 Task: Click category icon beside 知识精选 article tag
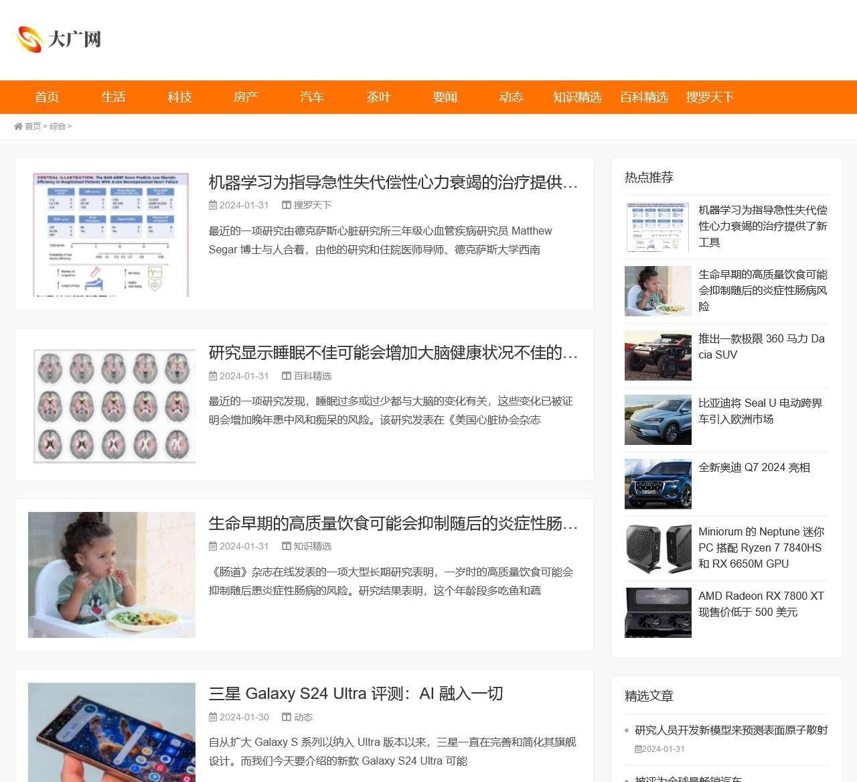286,546
